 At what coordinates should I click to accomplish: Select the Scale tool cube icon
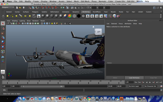3,47
